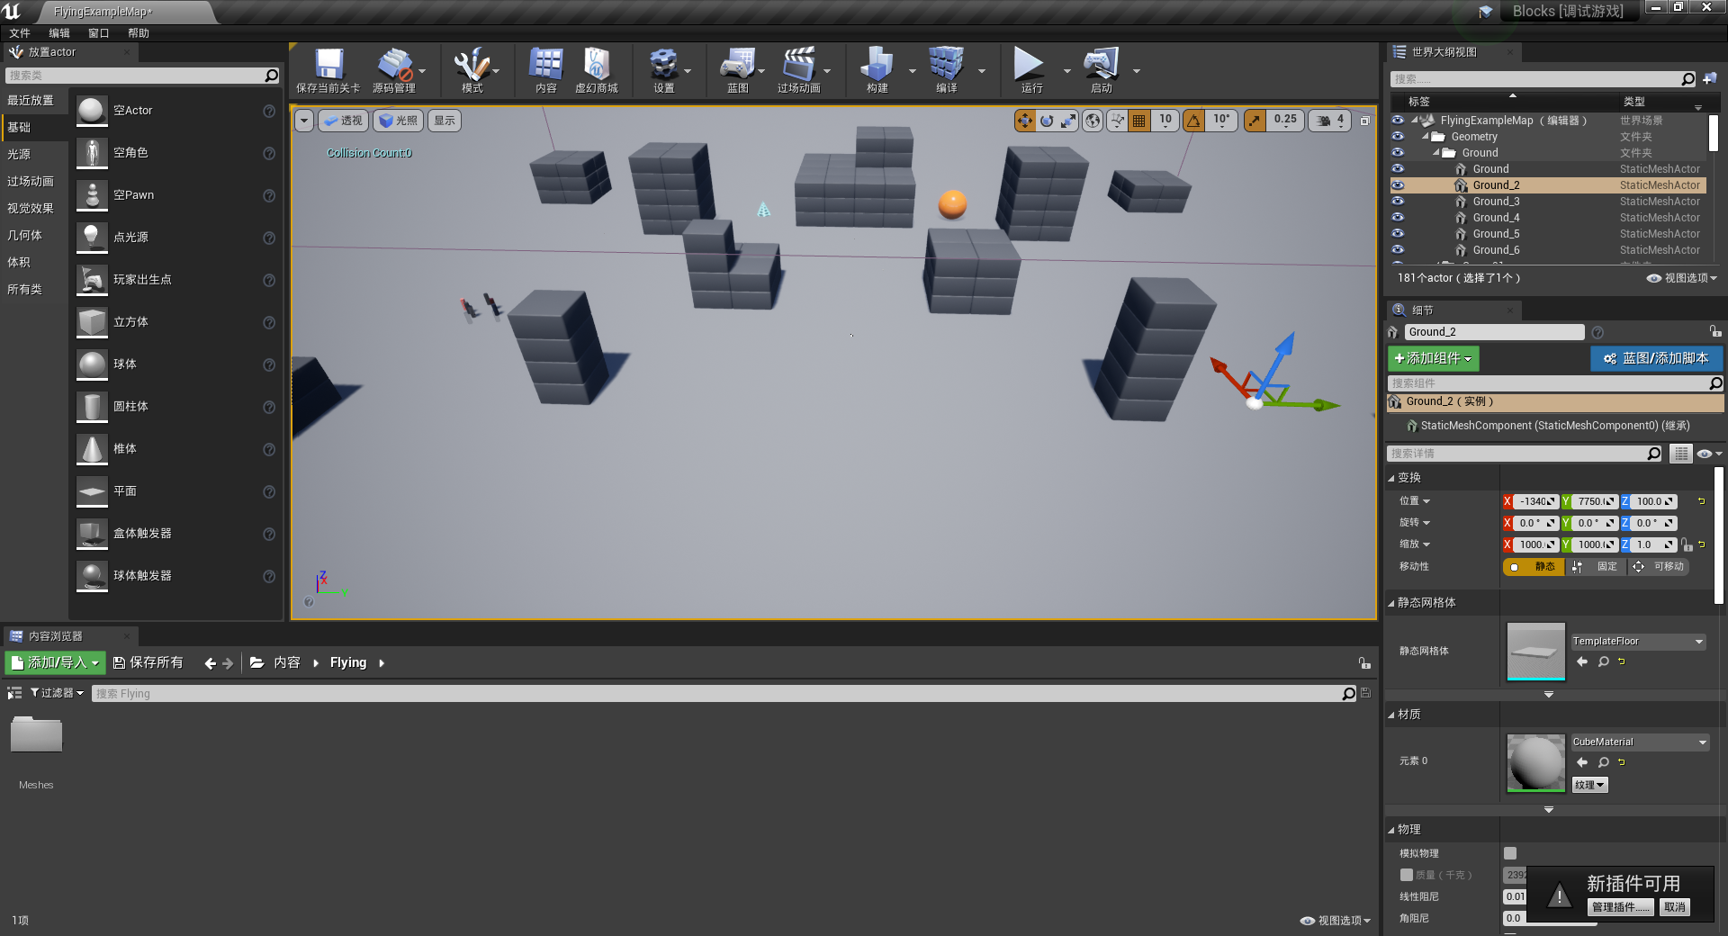Open viewport options dropdown arrow
The height and width of the screenshot is (936, 1728).
click(x=303, y=121)
